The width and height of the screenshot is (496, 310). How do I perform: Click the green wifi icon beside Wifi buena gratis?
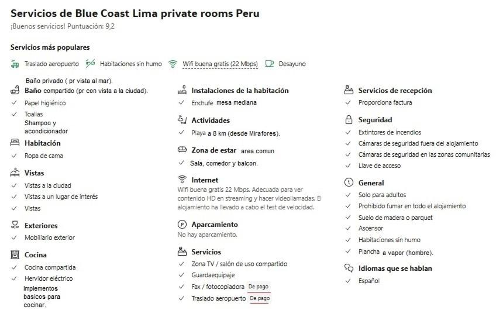pyautogui.click(x=173, y=64)
